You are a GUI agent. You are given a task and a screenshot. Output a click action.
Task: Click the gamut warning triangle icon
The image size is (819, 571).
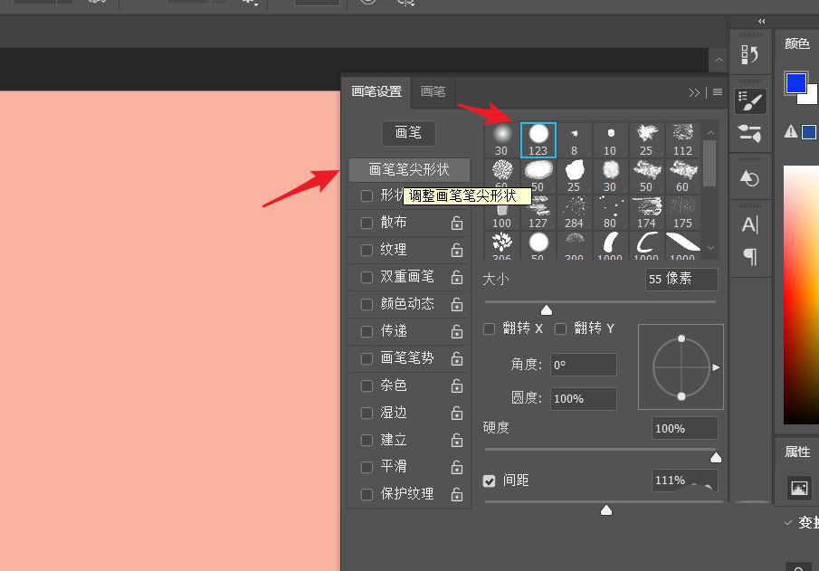(791, 131)
